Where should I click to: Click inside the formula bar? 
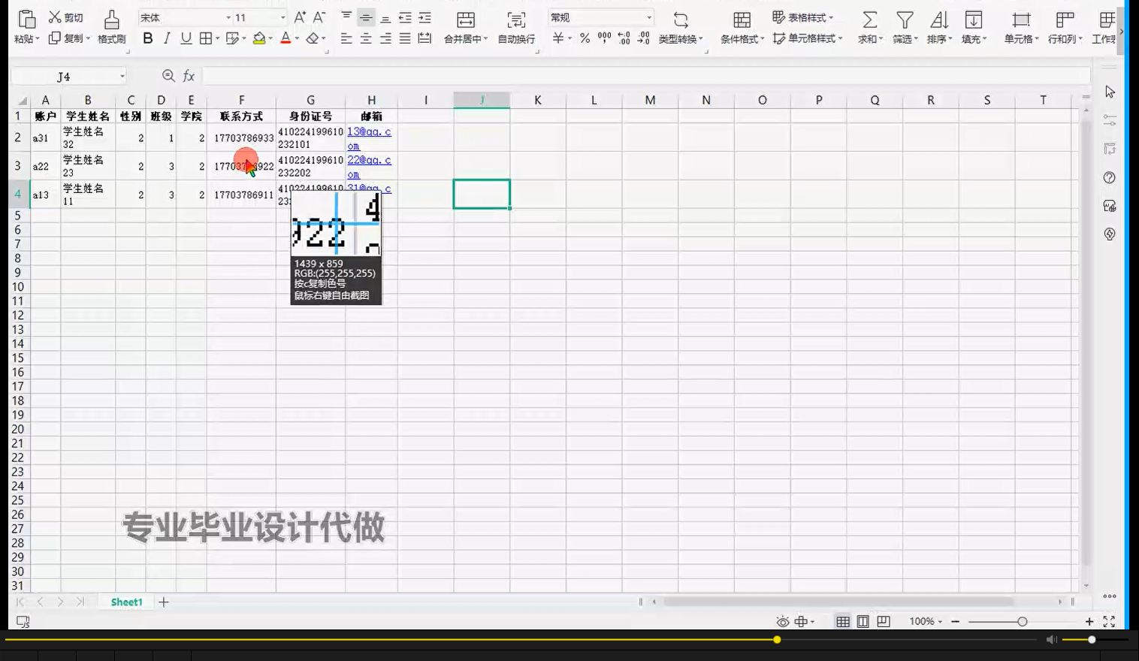click(x=526, y=75)
